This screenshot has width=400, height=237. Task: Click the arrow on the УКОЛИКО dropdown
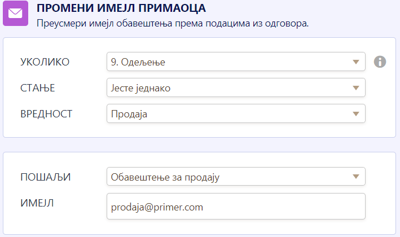(x=355, y=62)
